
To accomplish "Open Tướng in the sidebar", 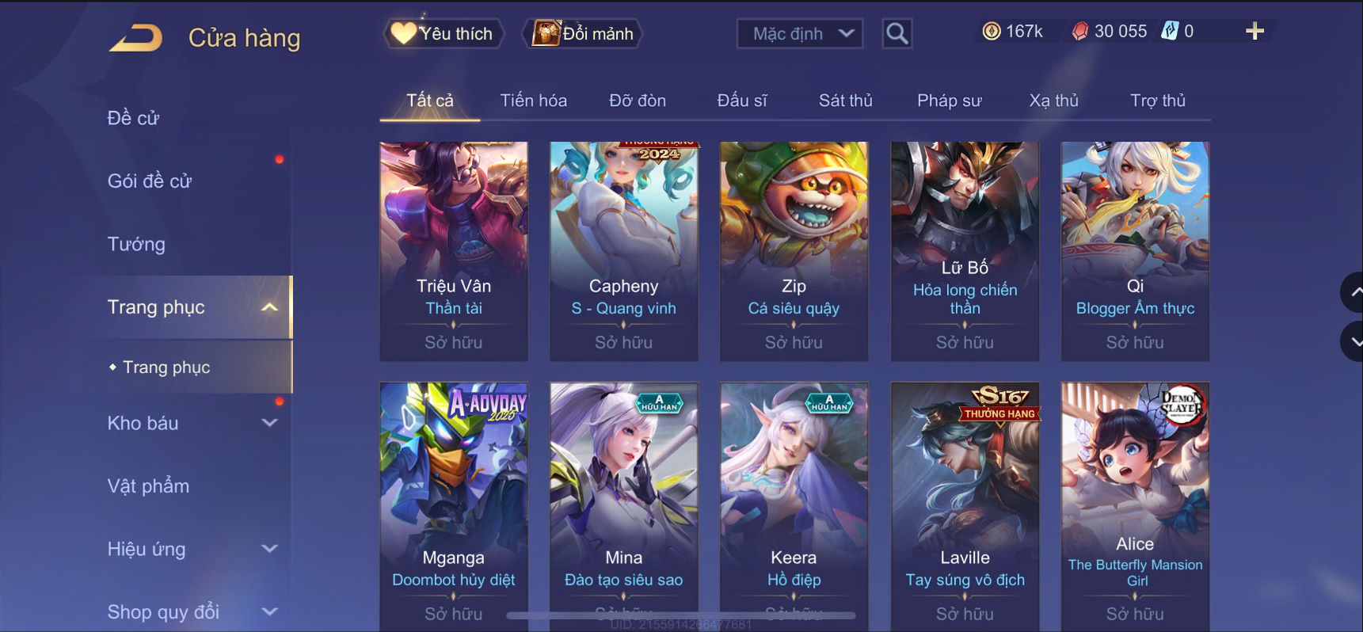I will (136, 244).
